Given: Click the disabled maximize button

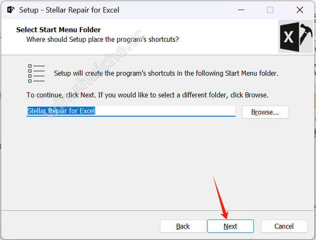Looking at the screenshot, I should point(270,10).
